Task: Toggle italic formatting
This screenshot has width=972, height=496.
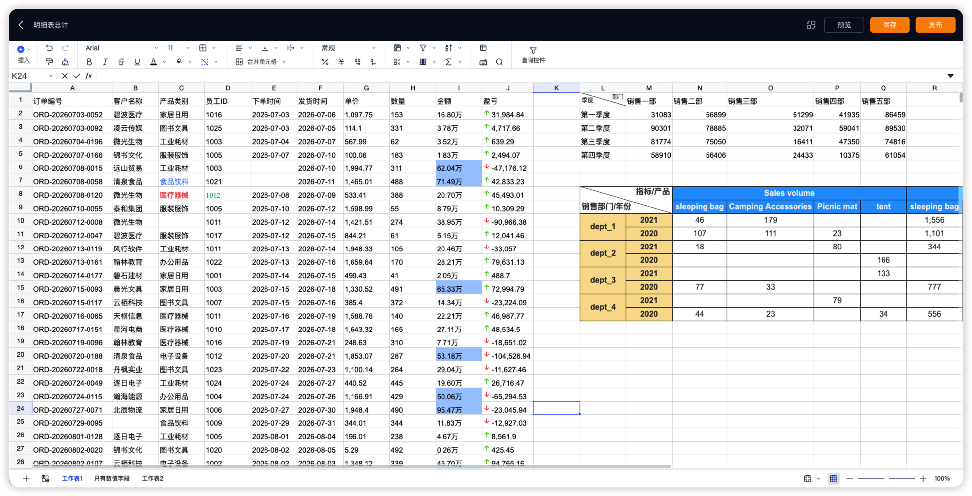Action: (105, 62)
